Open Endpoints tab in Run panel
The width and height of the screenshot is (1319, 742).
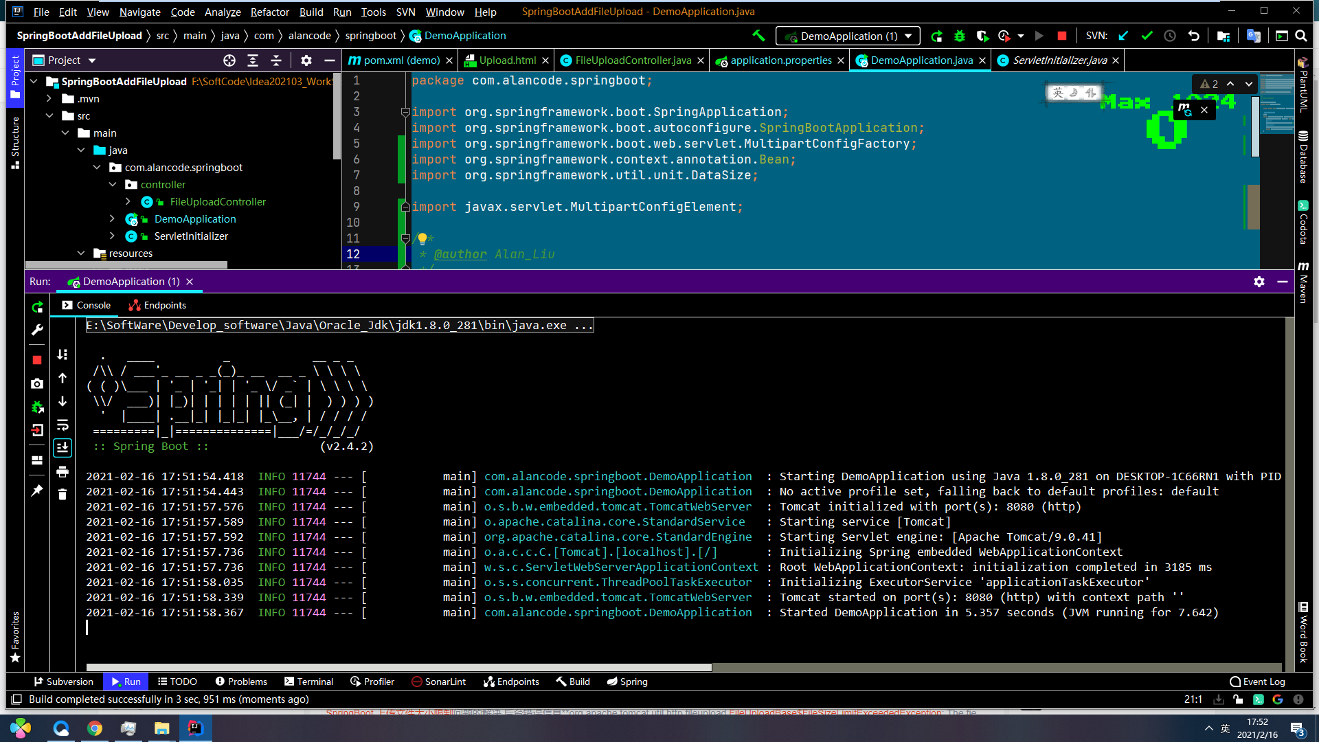pyautogui.click(x=157, y=305)
